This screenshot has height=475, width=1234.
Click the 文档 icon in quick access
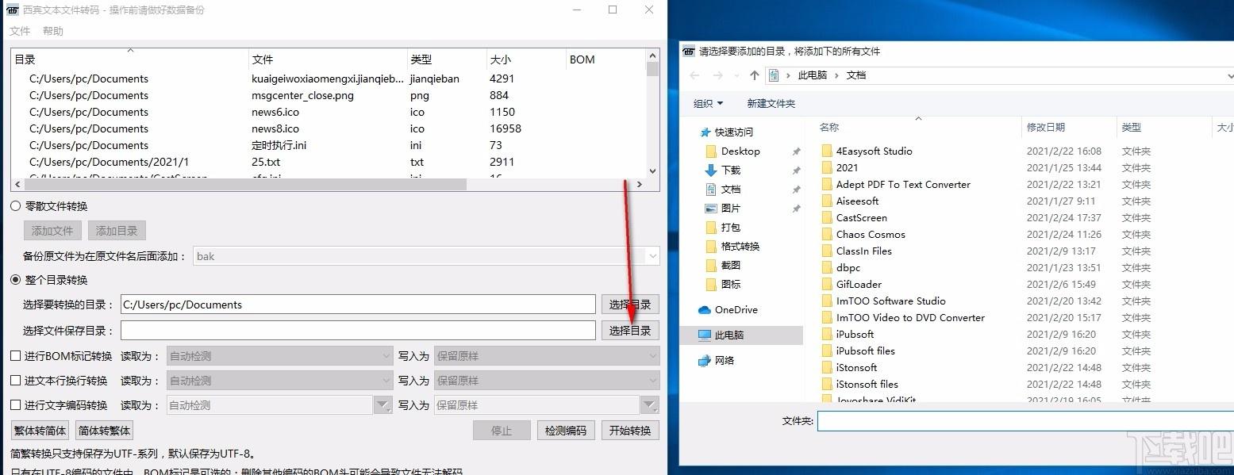click(x=711, y=189)
